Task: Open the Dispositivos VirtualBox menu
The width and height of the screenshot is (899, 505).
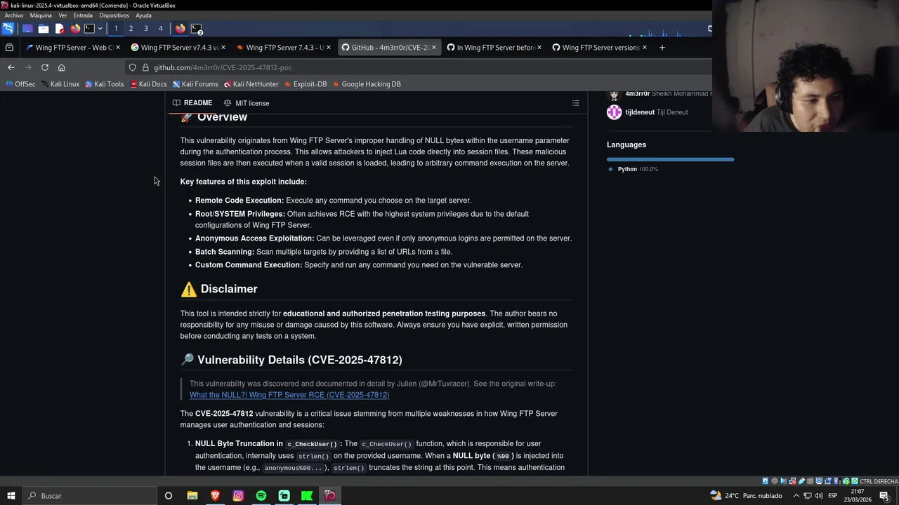Action: pos(114,15)
